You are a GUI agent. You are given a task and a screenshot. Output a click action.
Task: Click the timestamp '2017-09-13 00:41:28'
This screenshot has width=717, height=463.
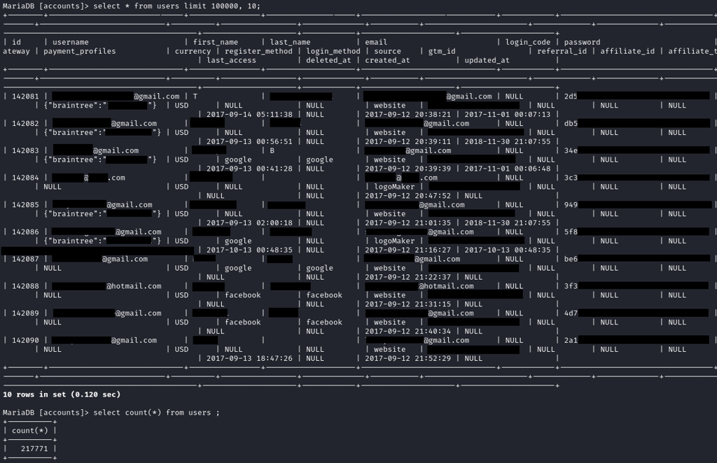[249, 169]
